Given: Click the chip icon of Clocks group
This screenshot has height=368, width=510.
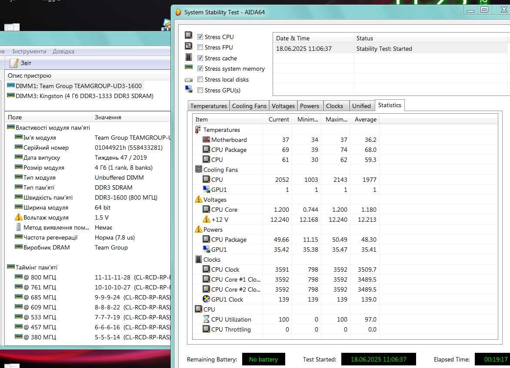Looking at the screenshot, I should coord(198,259).
